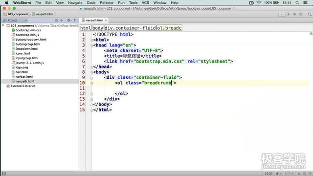Click the hide Project panel icon

[75, 21]
